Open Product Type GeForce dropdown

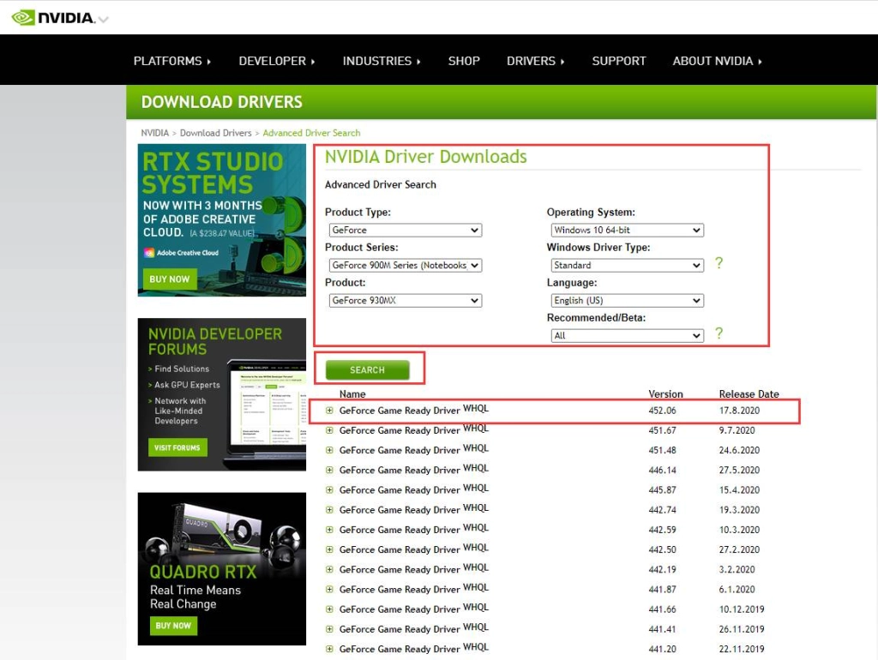point(406,230)
